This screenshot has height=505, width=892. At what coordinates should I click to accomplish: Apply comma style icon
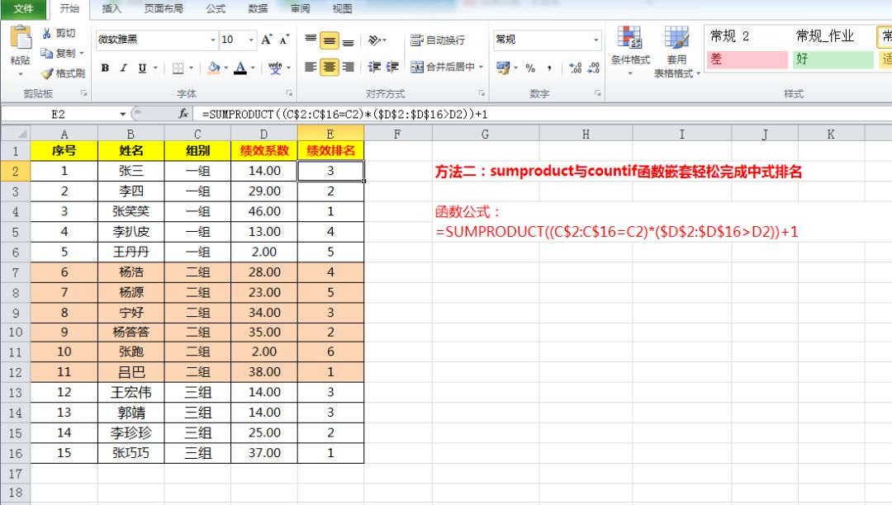(x=549, y=68)
